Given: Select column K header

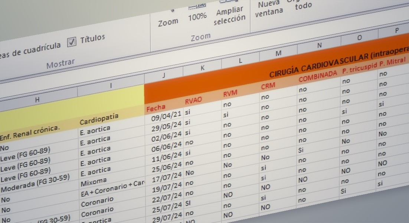Looking at the screenshot, I should (x=202, y=68).
